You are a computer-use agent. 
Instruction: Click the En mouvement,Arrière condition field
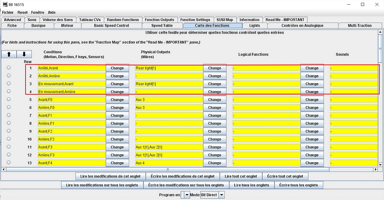(x=72, y=92)
